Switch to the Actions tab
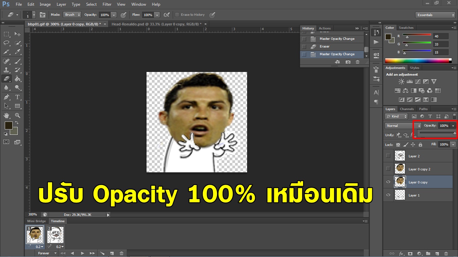Screen dimensions: 458x257 (x=325, y=28)
